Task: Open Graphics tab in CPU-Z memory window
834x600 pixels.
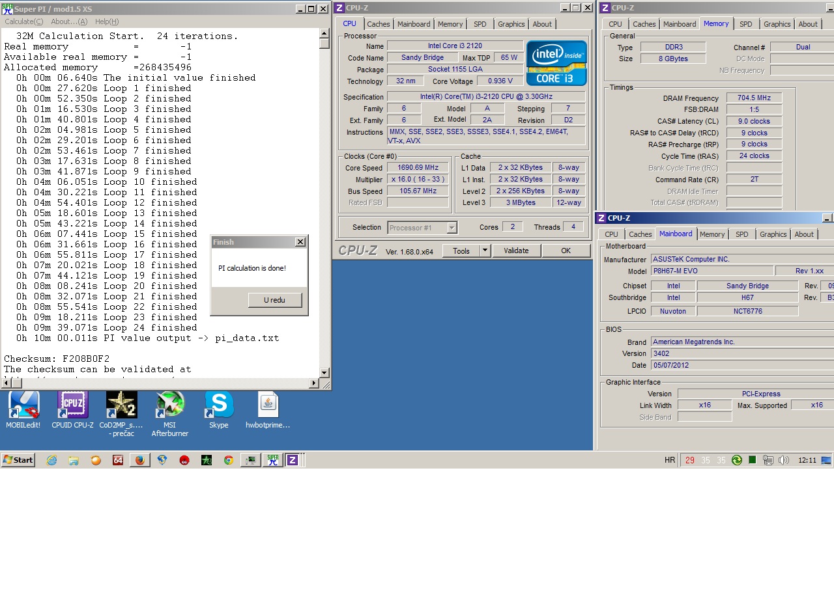Action: click(777, 24)
